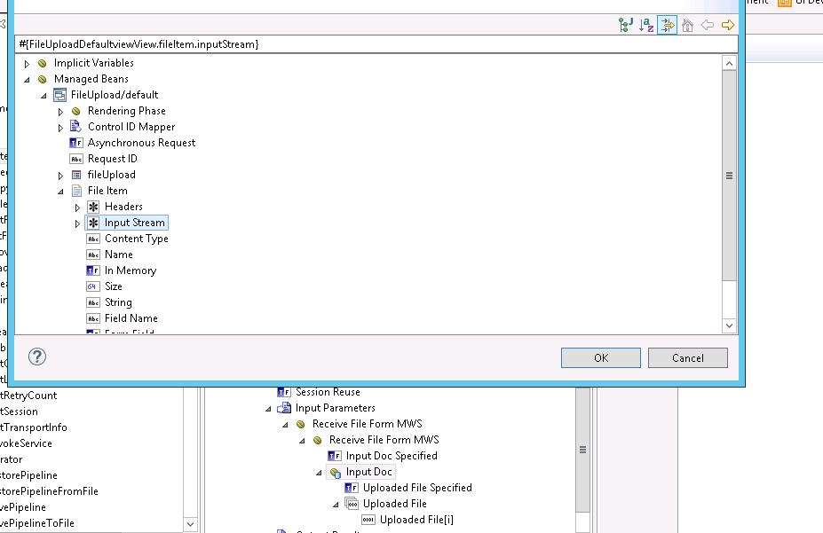Click the Input Stream asterisk icon
823x533 pixels.
point(93,223)
